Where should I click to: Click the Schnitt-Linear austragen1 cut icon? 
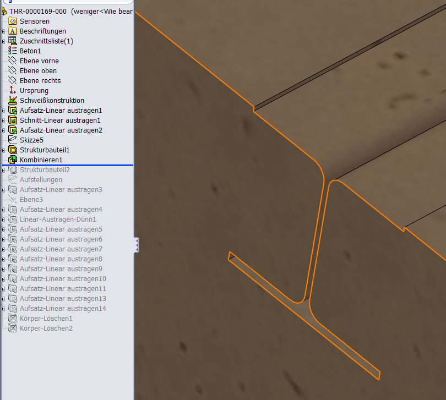tap(13, 120)
